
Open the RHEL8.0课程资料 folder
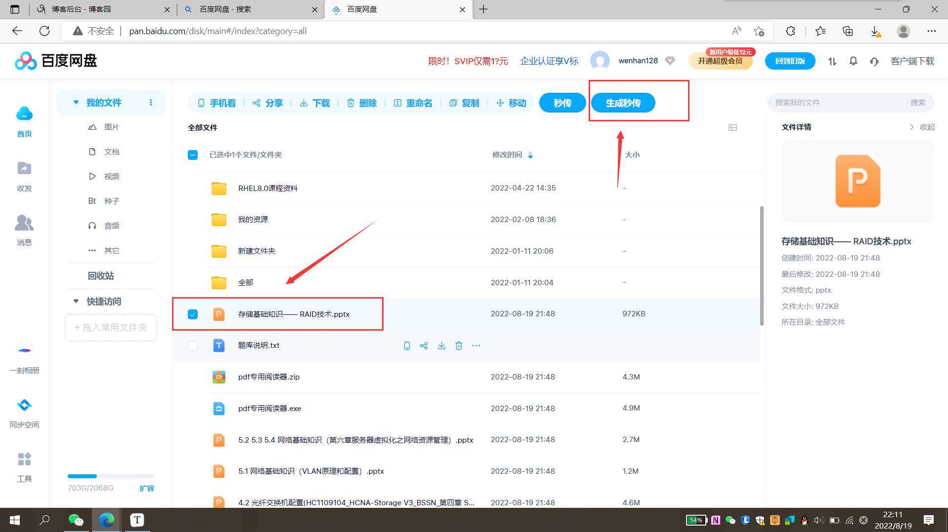tap(268, 188)
